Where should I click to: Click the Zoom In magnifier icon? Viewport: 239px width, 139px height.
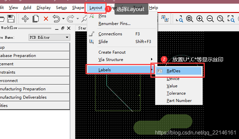200,19
